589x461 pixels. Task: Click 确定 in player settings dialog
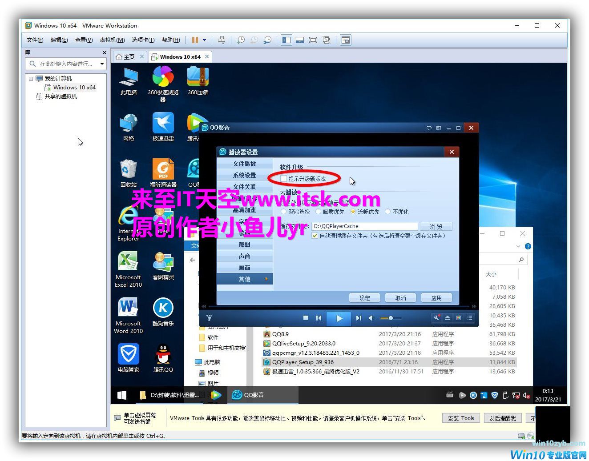click(x=364, y=298)
